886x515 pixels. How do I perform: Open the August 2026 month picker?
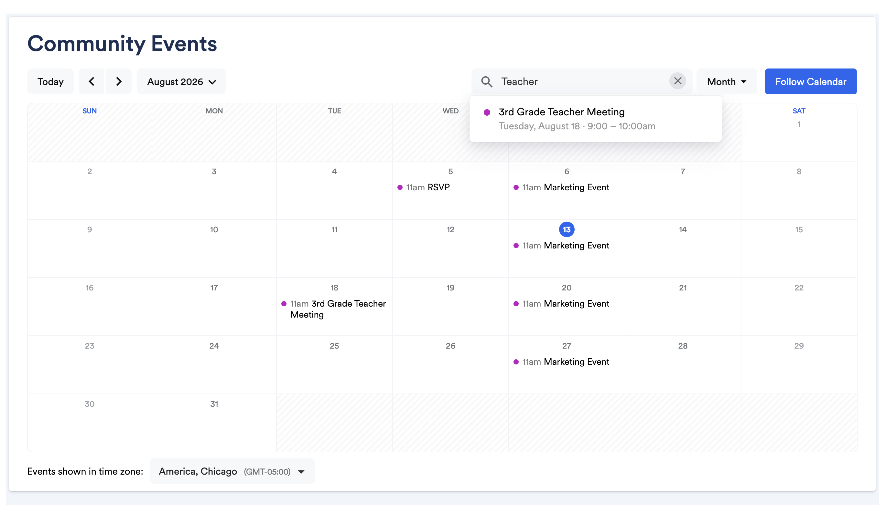click(x=181, y=81)
